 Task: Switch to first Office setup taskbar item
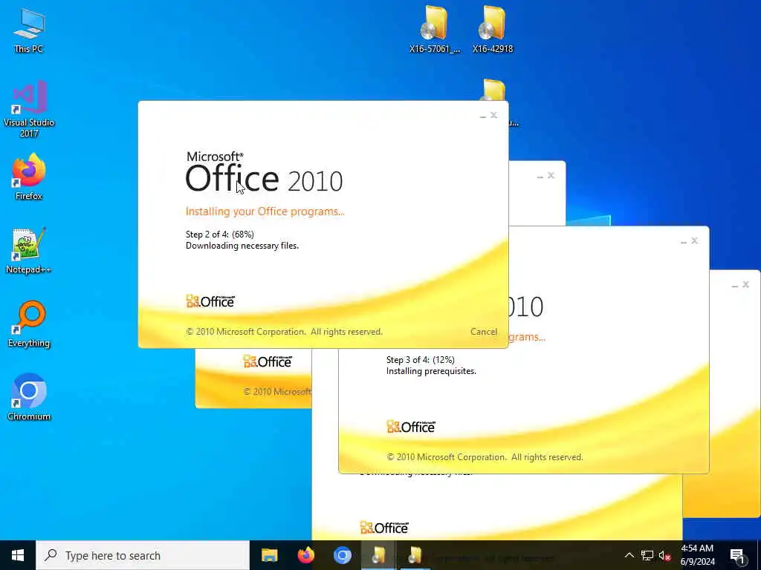378,555
